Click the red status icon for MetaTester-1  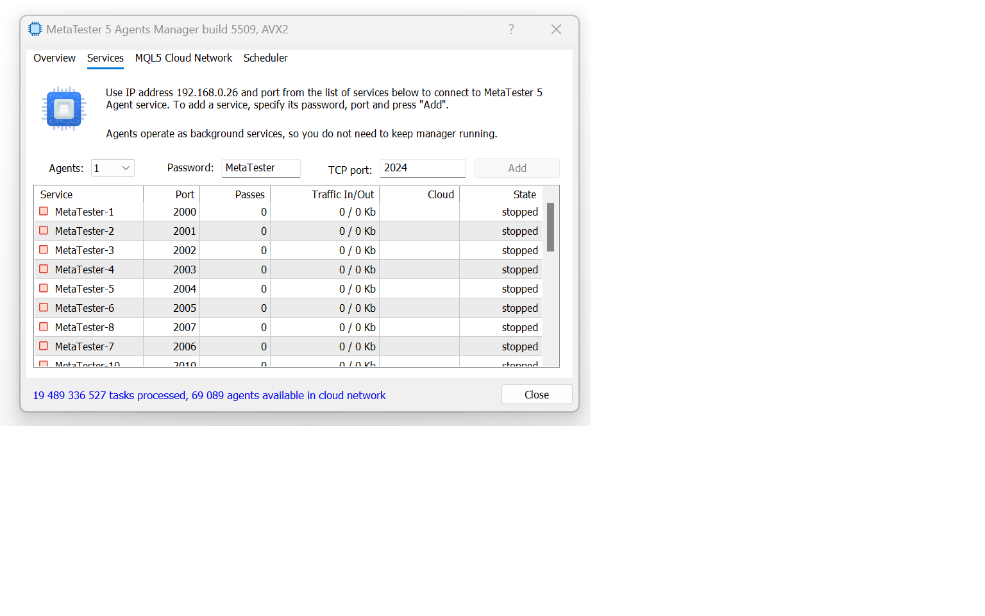(44, 211)
